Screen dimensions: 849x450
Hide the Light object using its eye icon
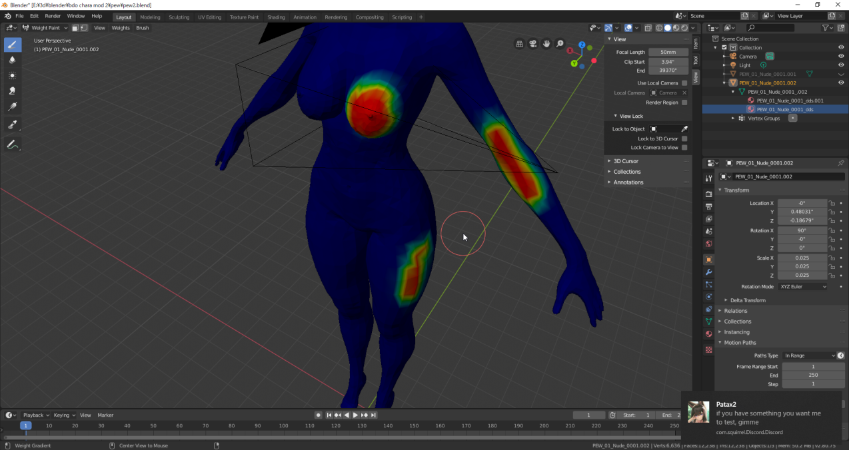coord(840,65)
